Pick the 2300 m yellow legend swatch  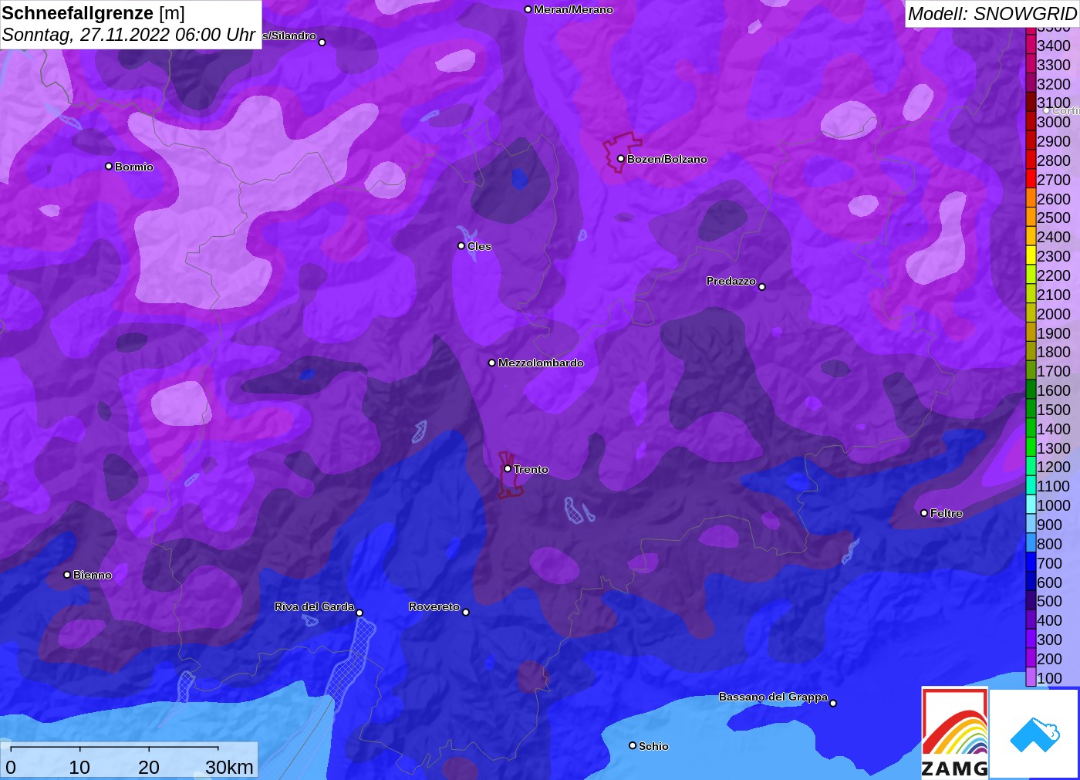coord(1031,255)
